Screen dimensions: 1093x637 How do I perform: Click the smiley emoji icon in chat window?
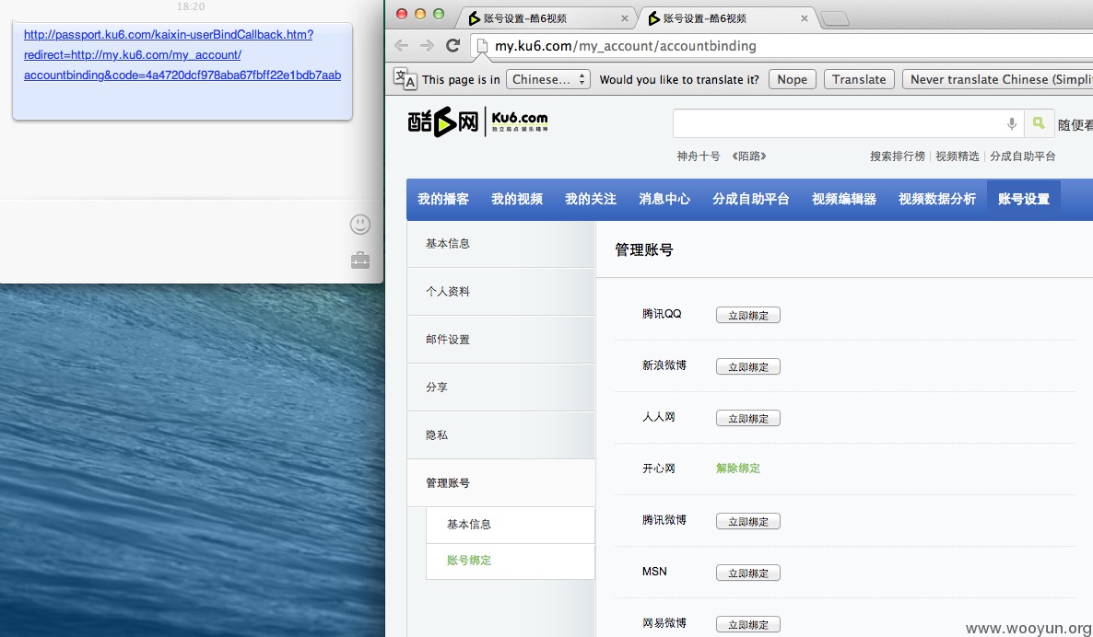point(359,225)
